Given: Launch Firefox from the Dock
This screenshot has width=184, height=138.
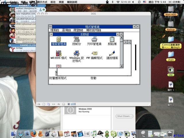Looking at the screenshot, I should tap(34, 134).
